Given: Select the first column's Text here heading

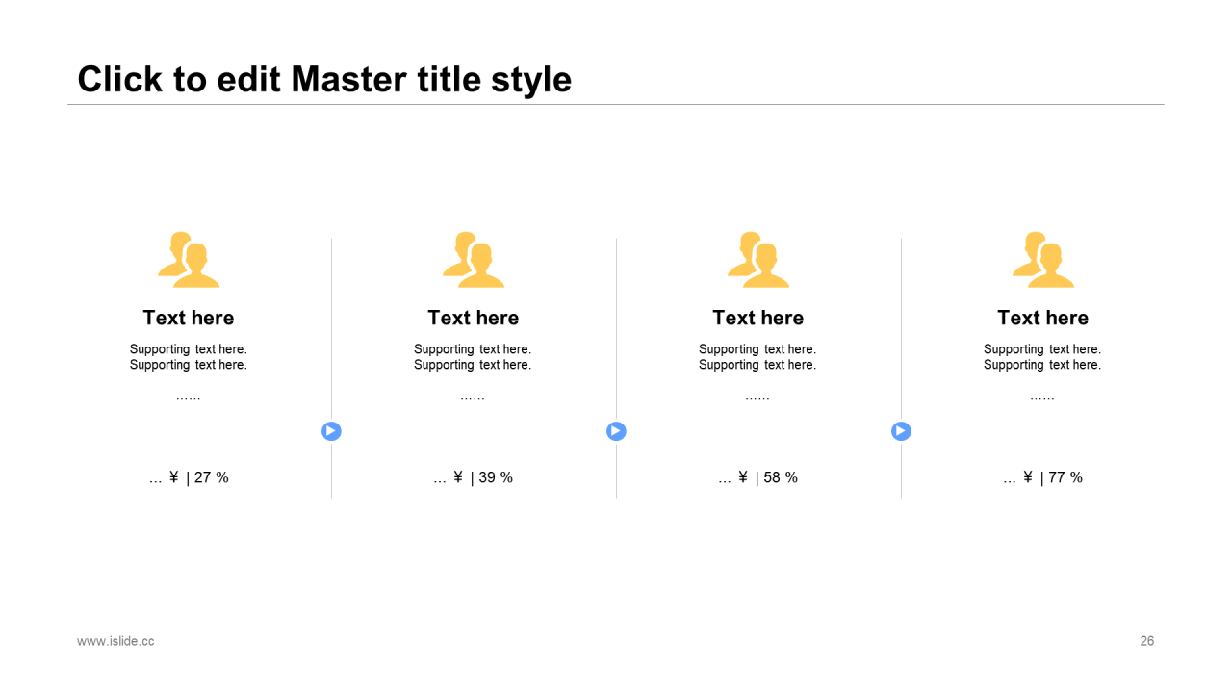Looking at the screenshot, I should coord(189,318).
